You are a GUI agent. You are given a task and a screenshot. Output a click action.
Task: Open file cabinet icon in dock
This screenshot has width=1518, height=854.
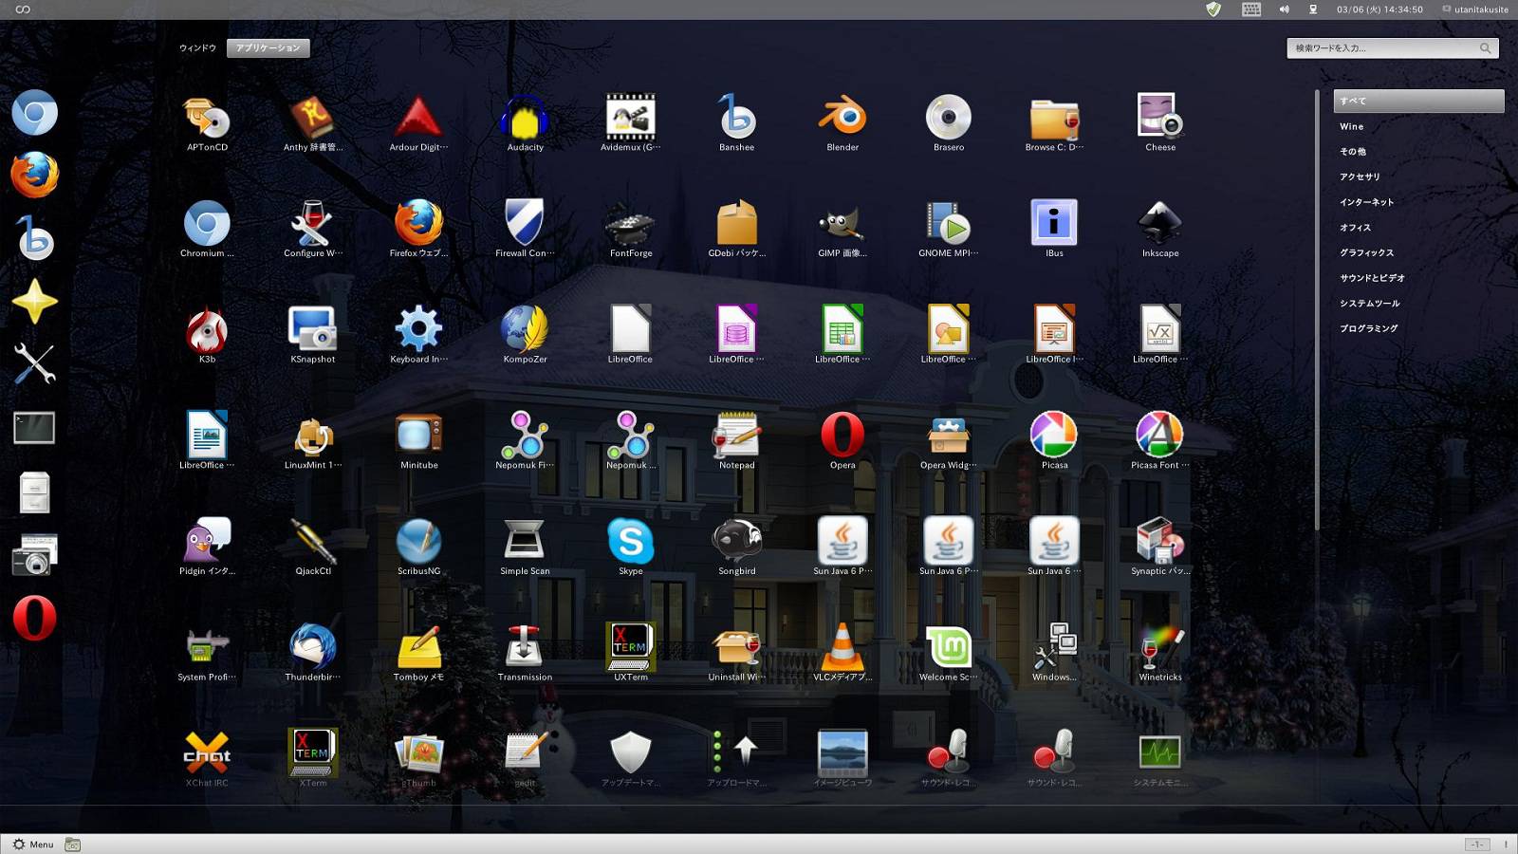tap(35, 492)
